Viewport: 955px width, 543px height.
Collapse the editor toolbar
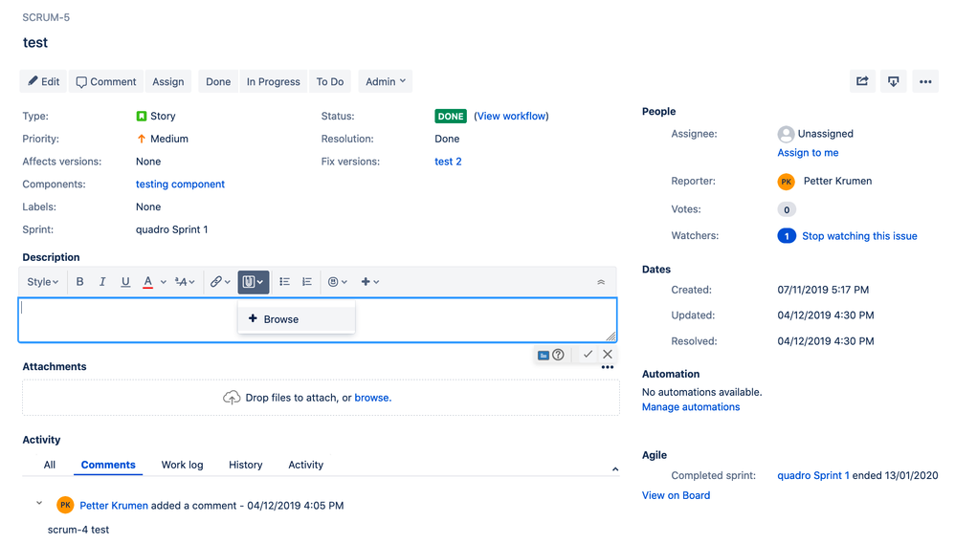601,282
